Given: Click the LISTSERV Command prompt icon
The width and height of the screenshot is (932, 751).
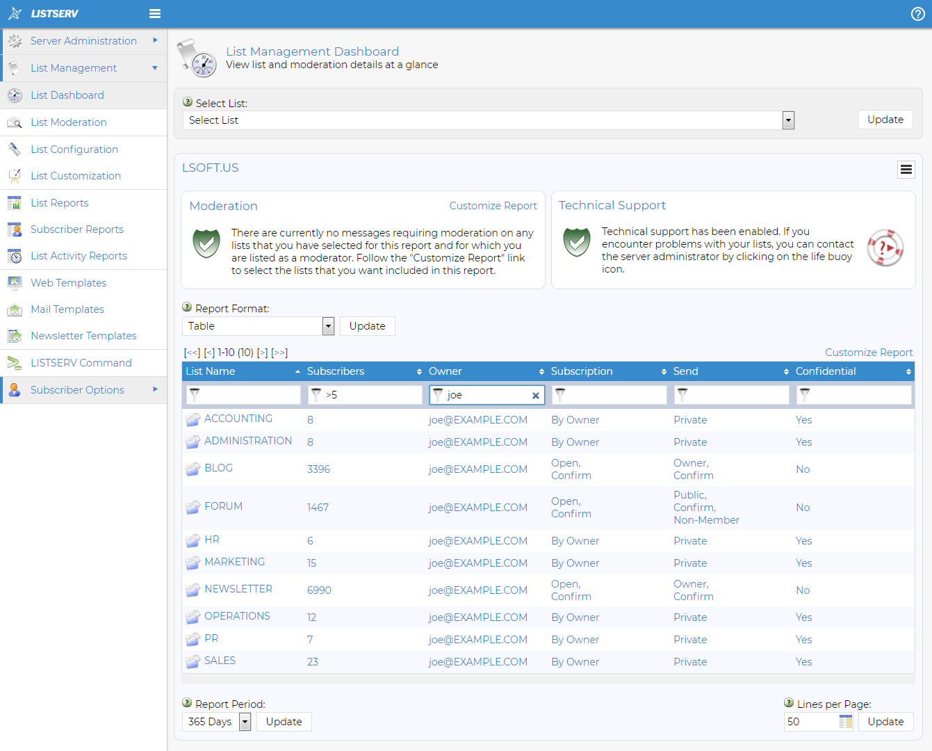Looking at the screenshot, I should coord(15,363).
